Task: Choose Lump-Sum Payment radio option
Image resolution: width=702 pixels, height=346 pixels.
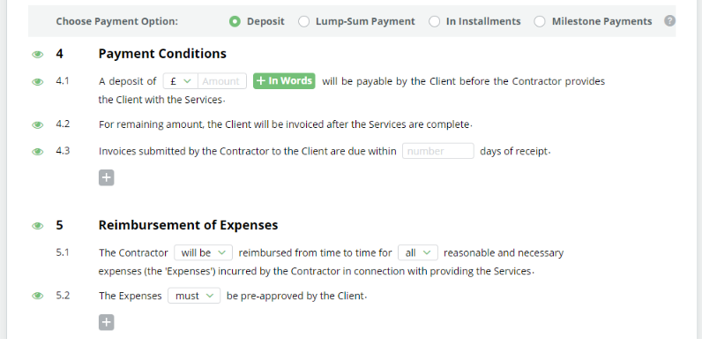Action: [303, 21]
